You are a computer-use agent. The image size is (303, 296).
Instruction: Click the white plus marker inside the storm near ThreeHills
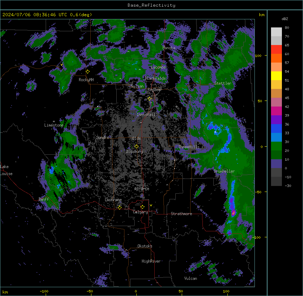(x=215, y=132)
